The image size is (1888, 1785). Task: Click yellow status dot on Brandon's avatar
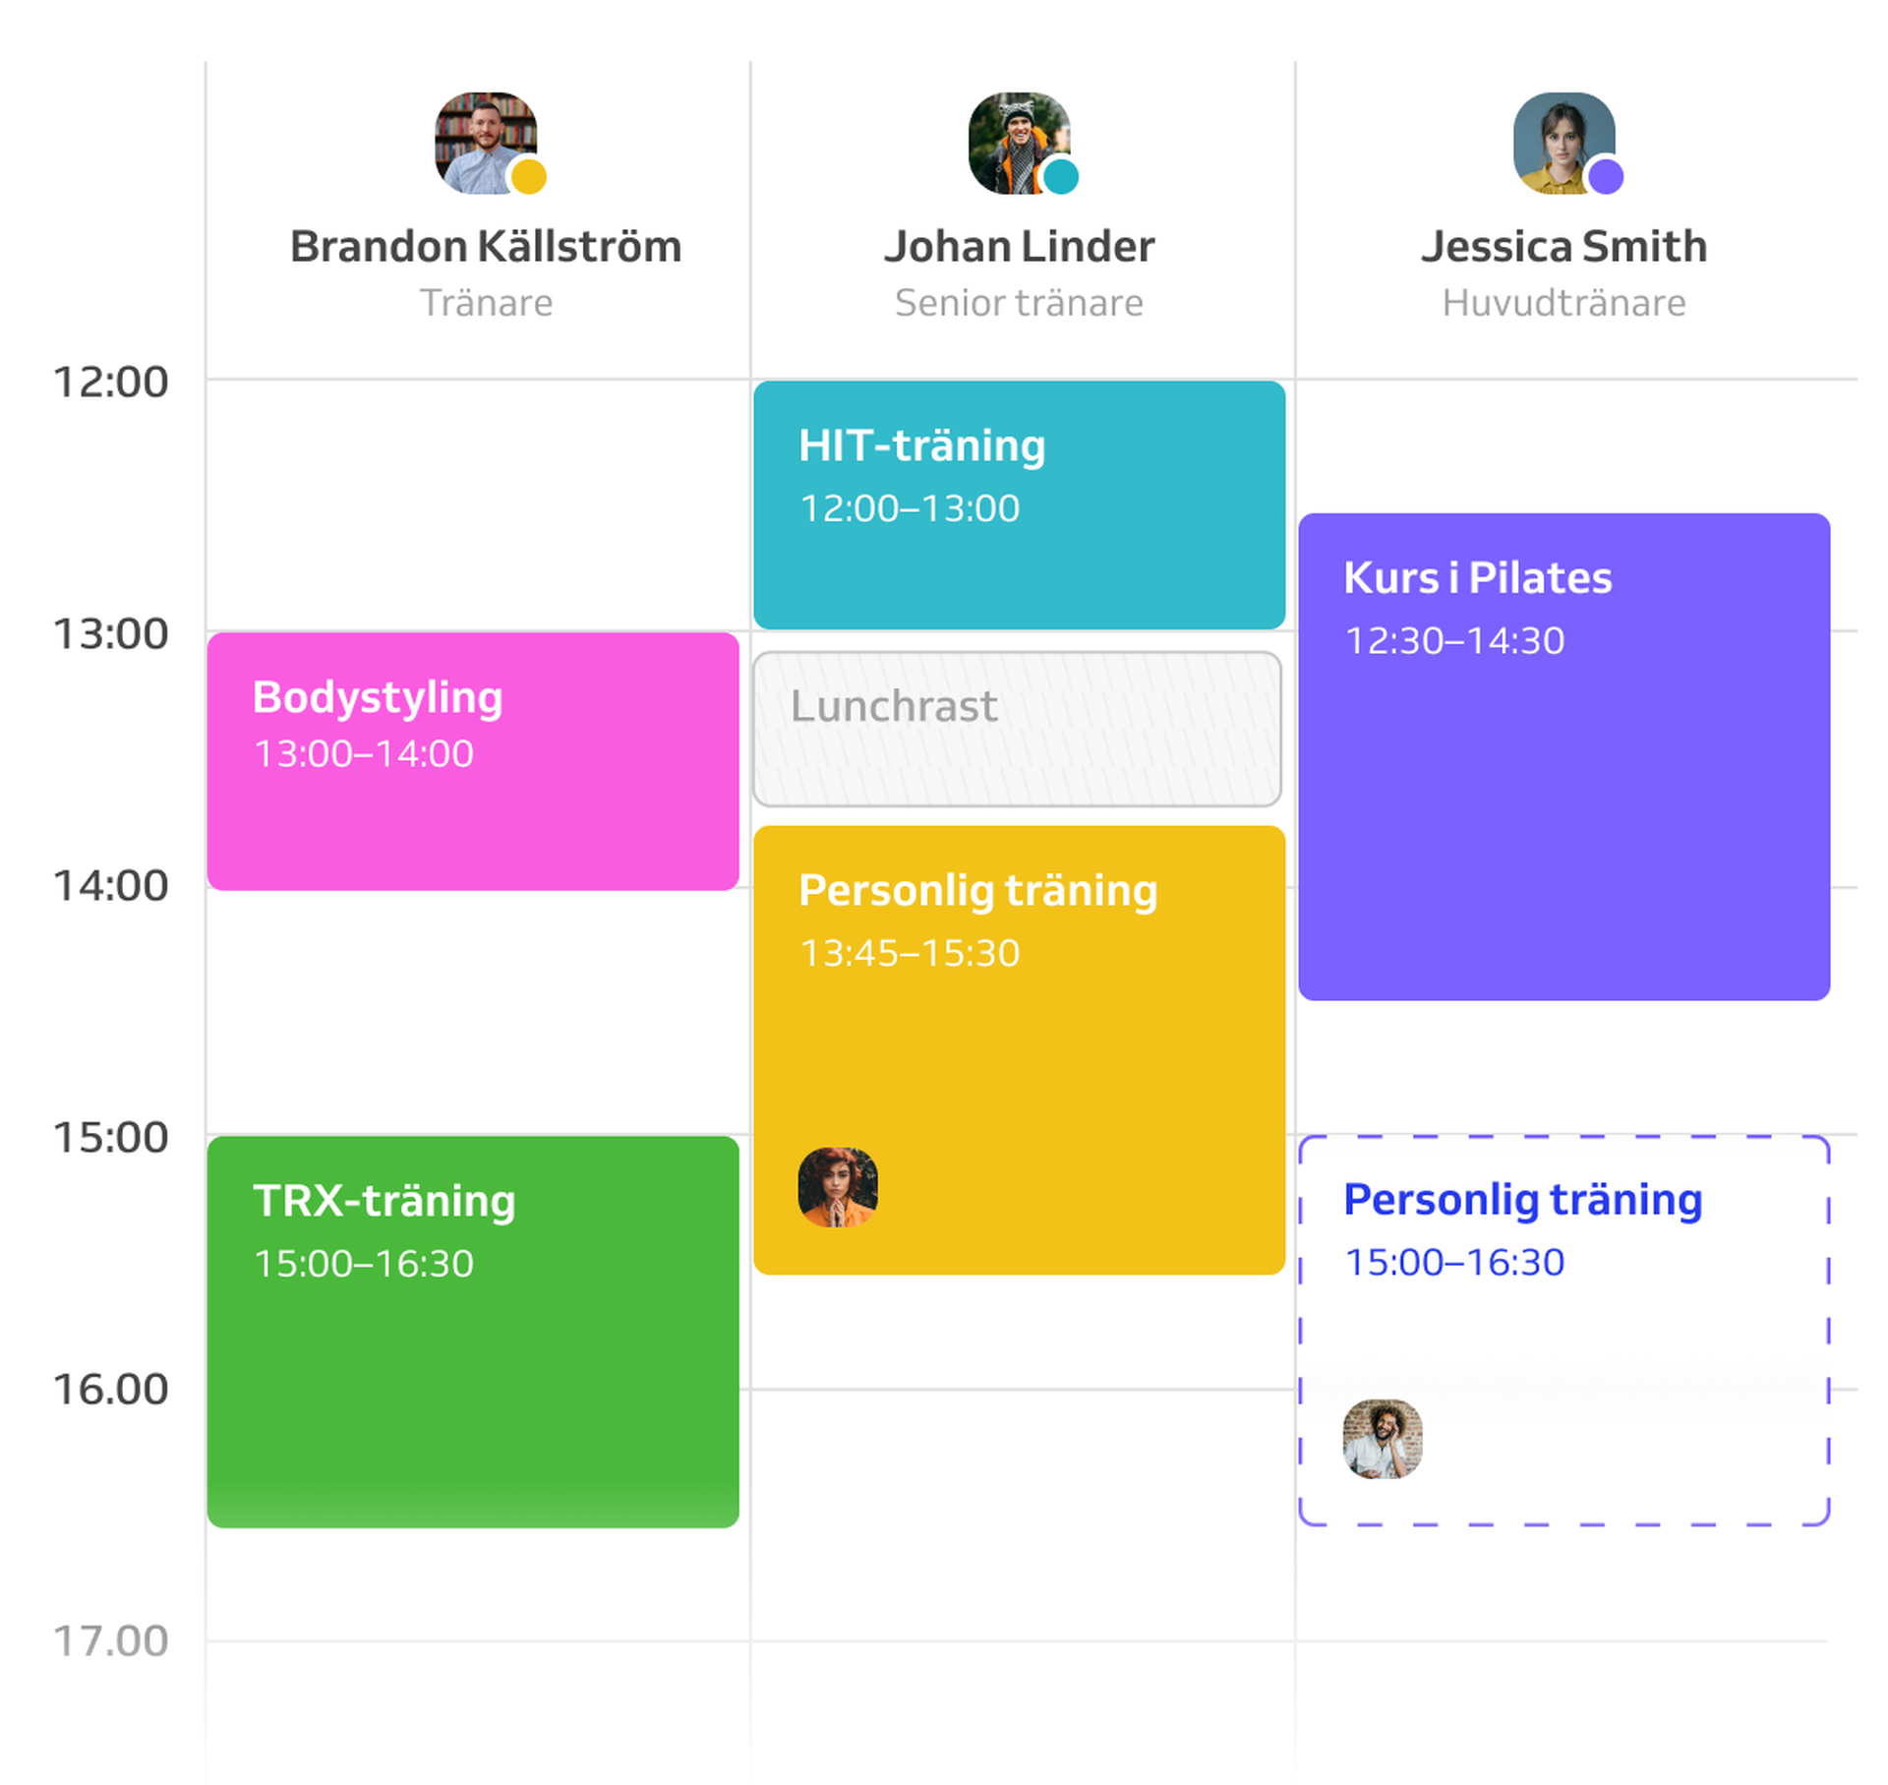pos(529,177)
